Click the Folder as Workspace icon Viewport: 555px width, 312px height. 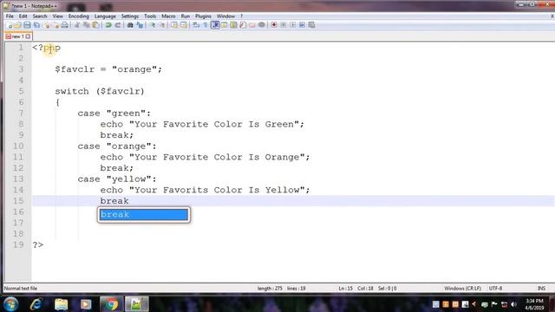(x=252, y=25)
